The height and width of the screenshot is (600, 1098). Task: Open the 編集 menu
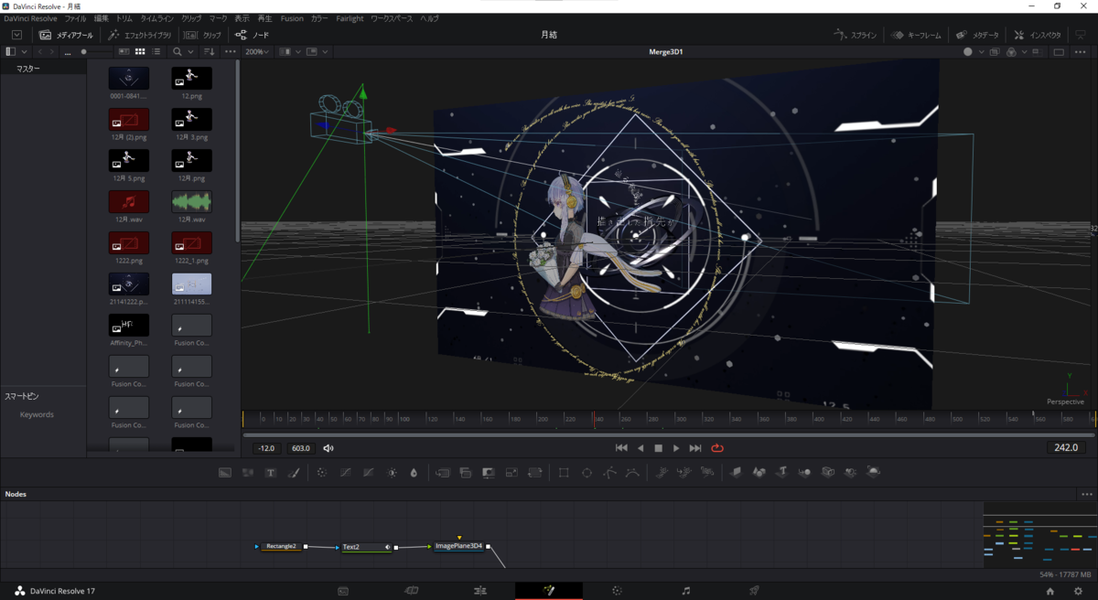(x=101, y=18)
